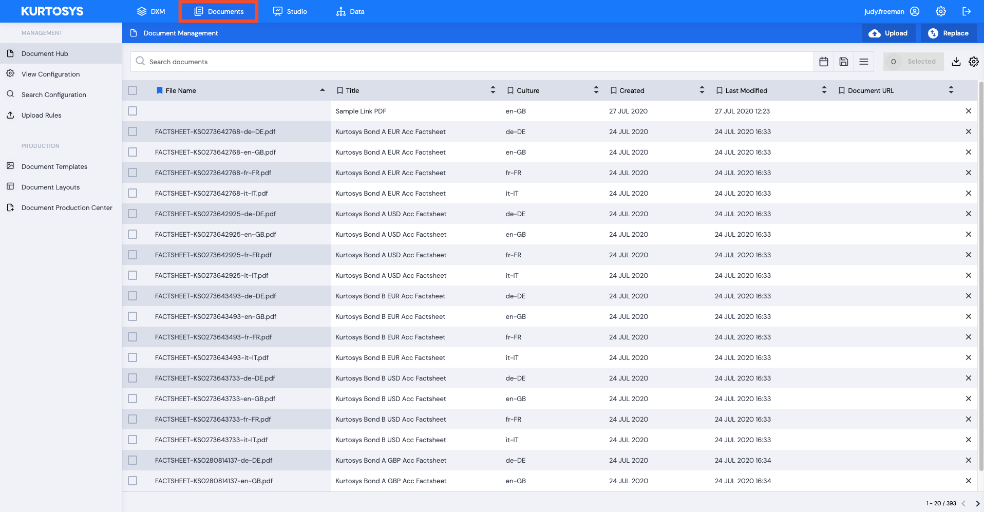Viewport: 984px width, 512px height.
Task: Click the save view icon
Action: coord(844,61)
